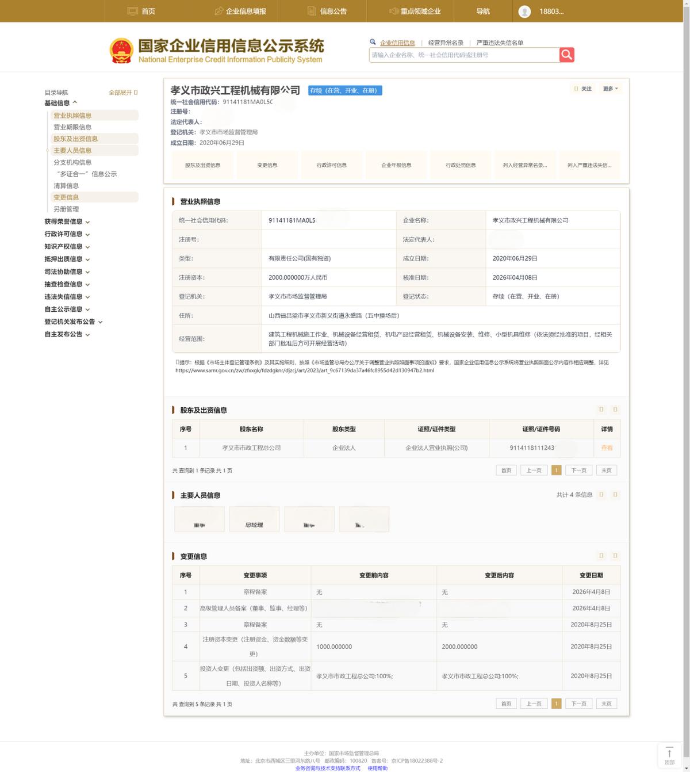This screenshot has height=772, width=690.
Task: Click the 存续（在营、开业、在册）status badge
Action: (x=345, y=90)
